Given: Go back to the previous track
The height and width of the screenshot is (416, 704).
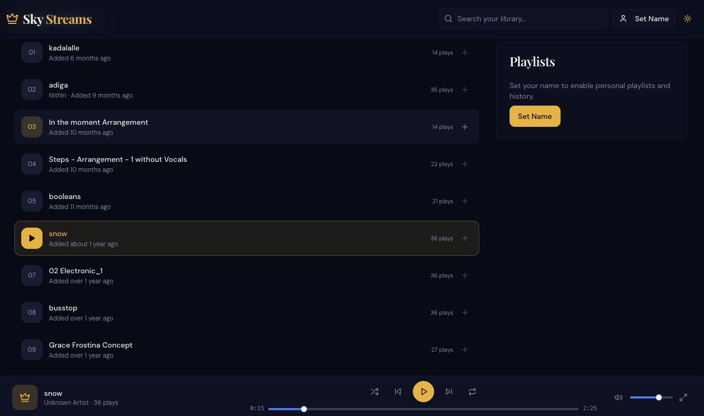Looking at the screenshot, I should pos(398,392).
